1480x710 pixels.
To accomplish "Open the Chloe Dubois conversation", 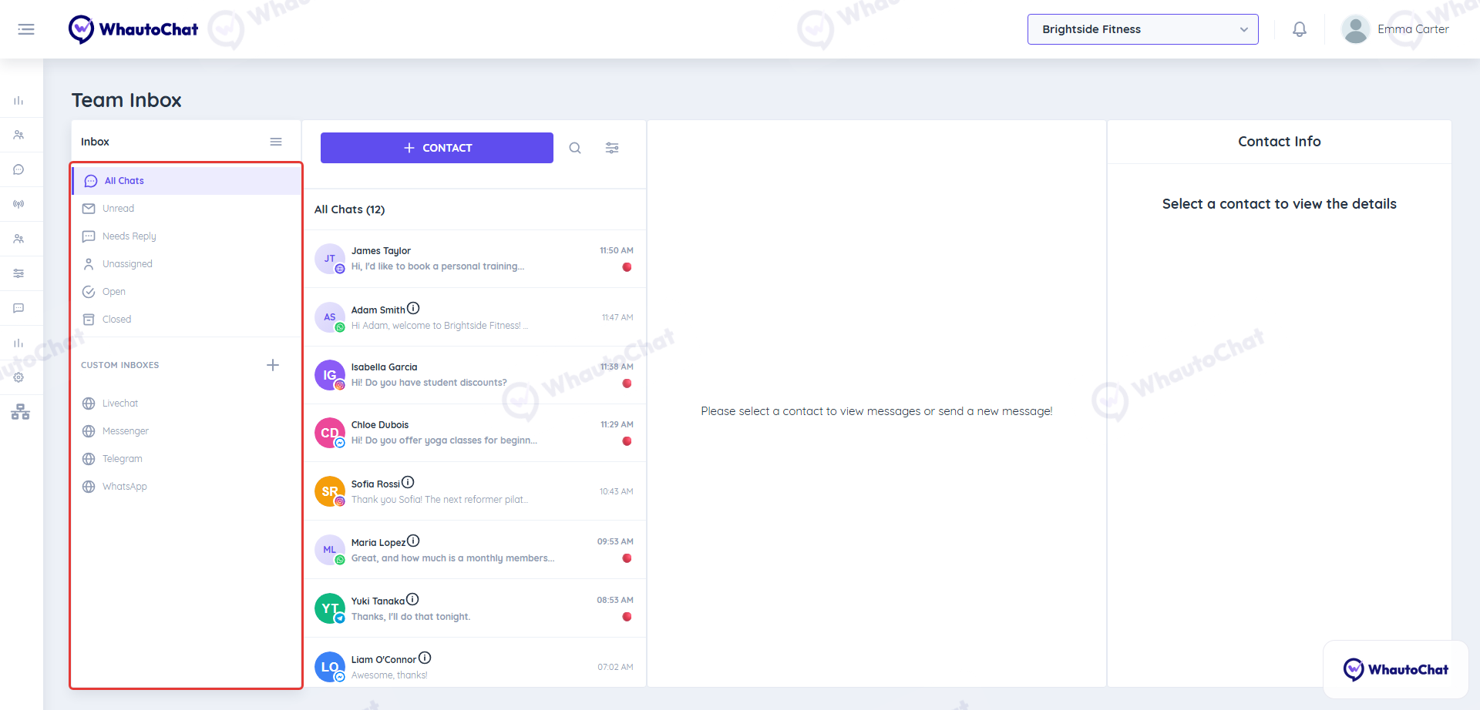I will click(x=475, y=433).
